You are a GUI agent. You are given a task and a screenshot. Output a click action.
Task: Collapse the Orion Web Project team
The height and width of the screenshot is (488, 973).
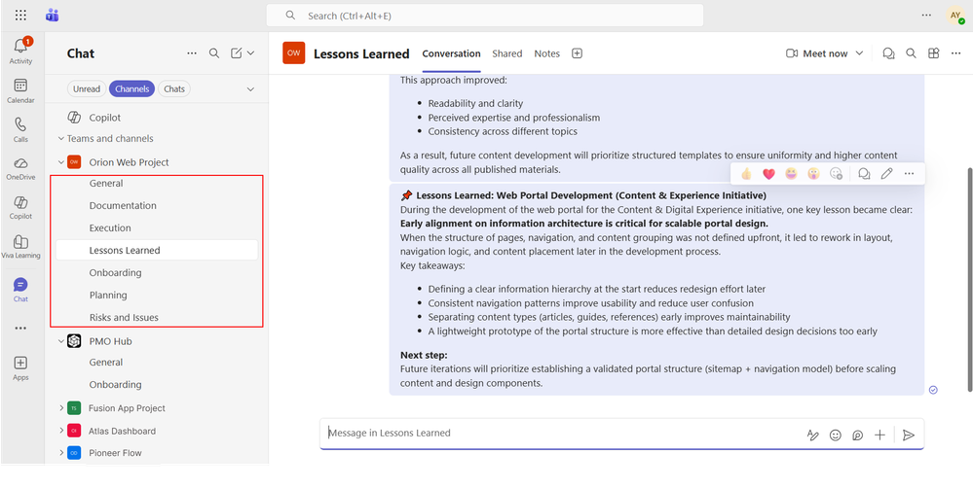coord(60,162)
